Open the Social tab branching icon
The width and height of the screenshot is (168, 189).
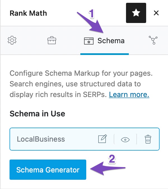[x=153, y=41]
